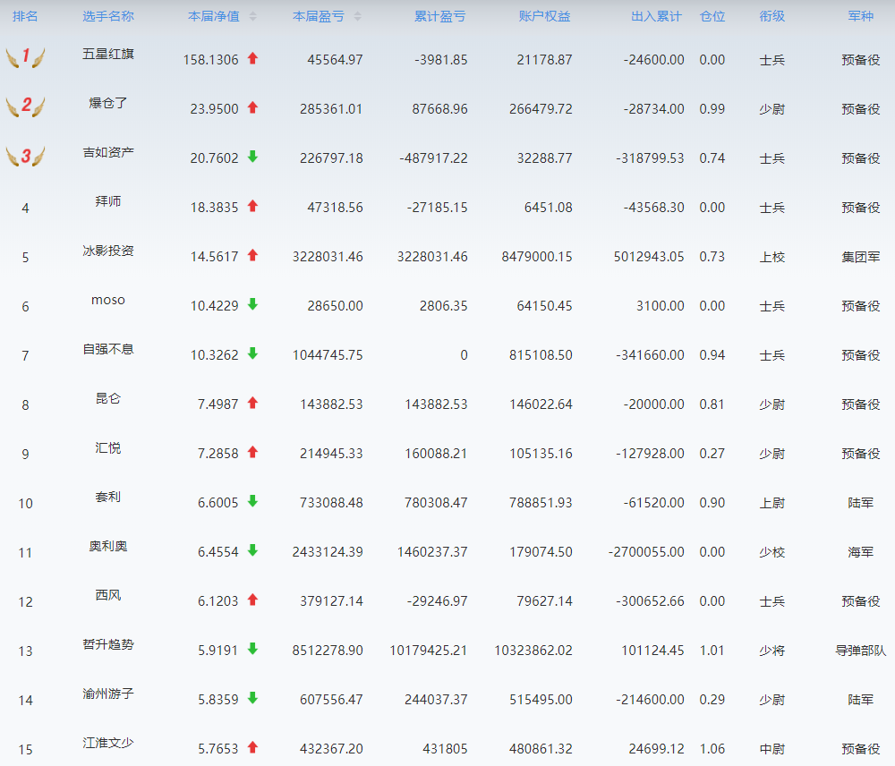Open player 奥利奥
895x766 pixels.
[x=108, y=546]
